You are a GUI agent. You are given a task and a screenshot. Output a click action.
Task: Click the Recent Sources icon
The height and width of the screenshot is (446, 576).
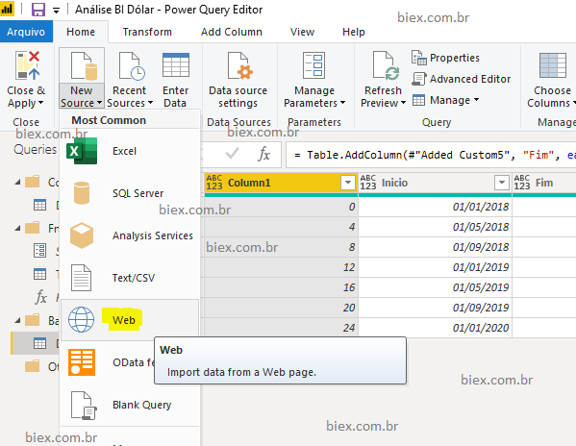pyautogui.click(x=132, y=66)
